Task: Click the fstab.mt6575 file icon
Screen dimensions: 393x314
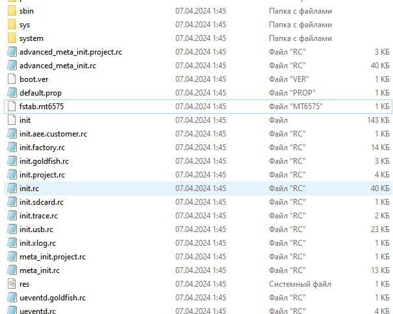Action: [12, 107]
